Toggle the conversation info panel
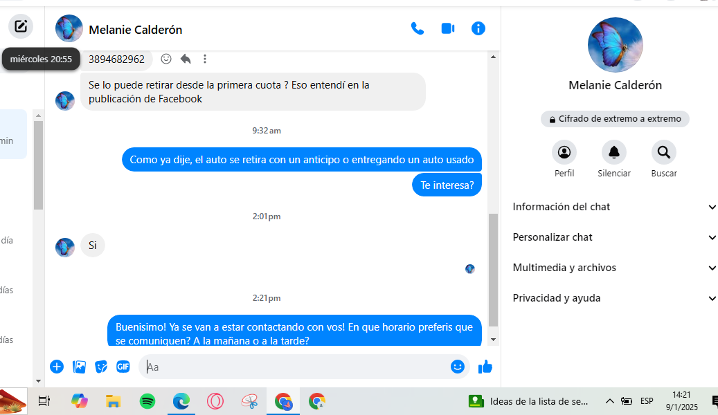The height and width of the screenshot is (415, 718). (478, 29)
